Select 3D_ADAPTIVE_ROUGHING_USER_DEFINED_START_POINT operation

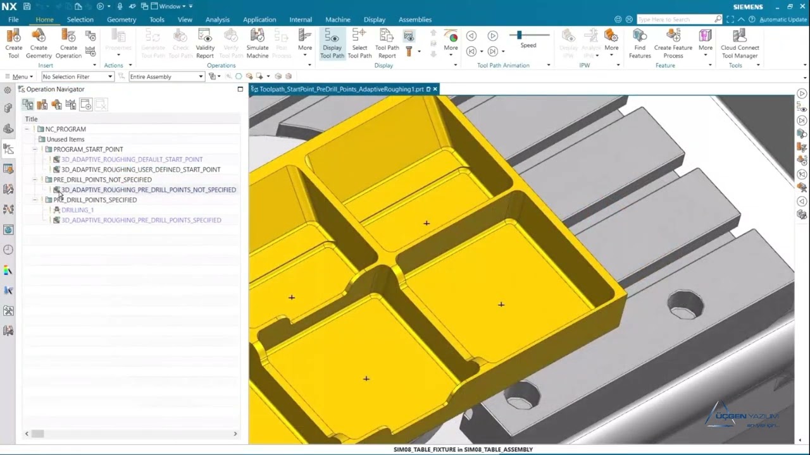pyautogui.click(x=140, y=169)
